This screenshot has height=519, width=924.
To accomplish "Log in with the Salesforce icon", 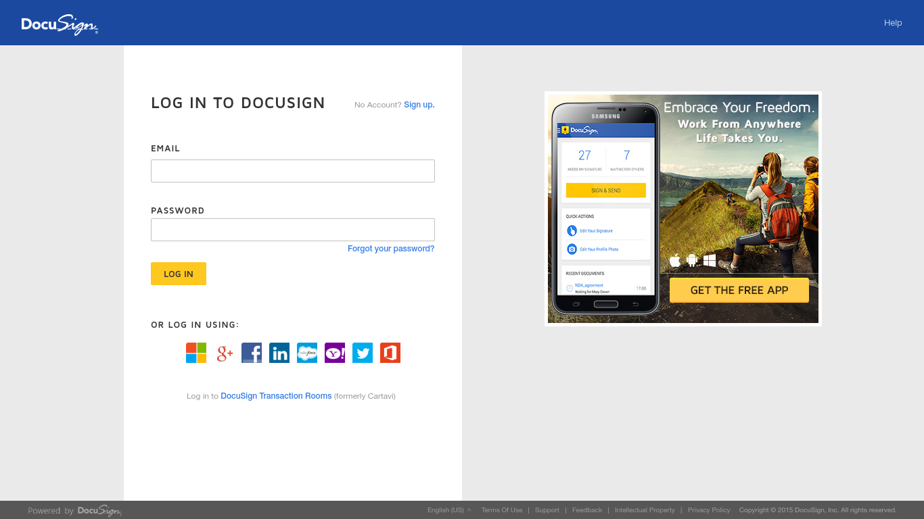I will [307, 353].
